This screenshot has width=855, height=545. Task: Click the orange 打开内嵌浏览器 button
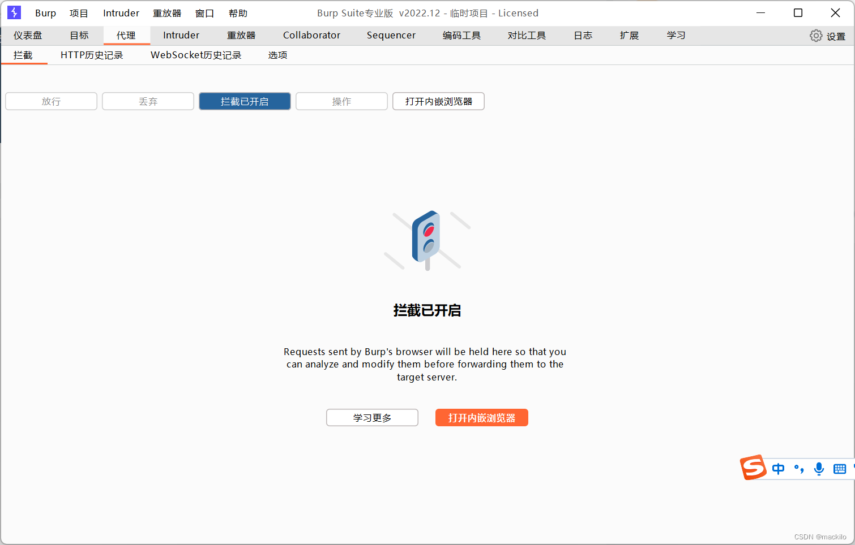[x=482, y=417]
